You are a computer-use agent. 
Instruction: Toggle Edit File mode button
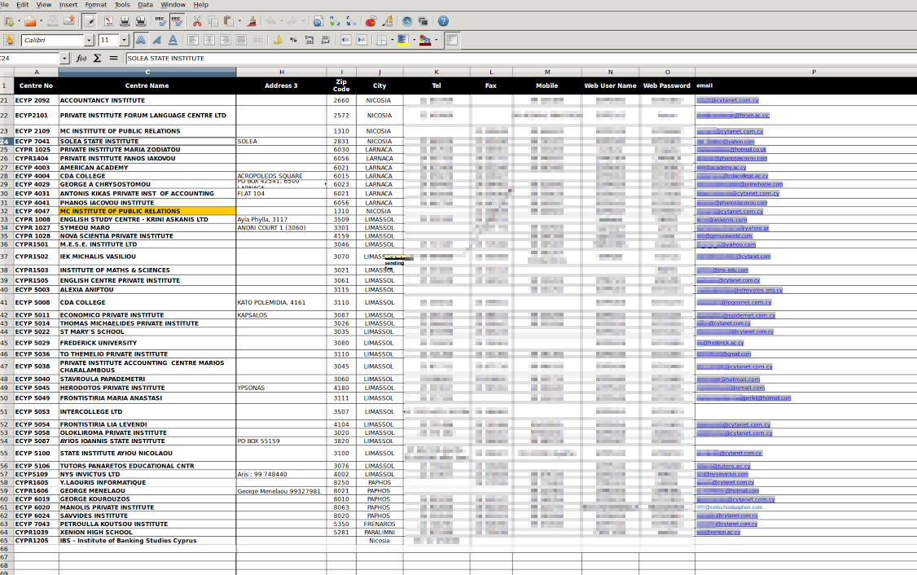click(89, 21)
